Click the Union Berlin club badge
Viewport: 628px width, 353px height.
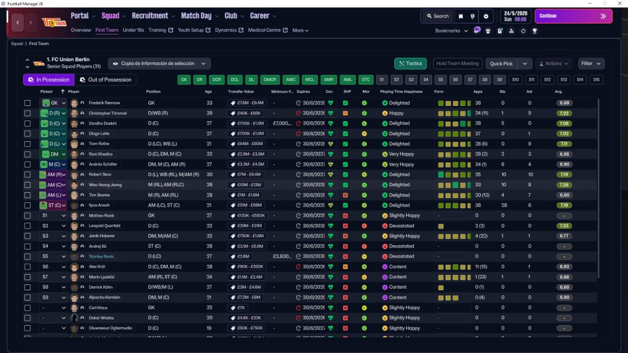point(54,23)
